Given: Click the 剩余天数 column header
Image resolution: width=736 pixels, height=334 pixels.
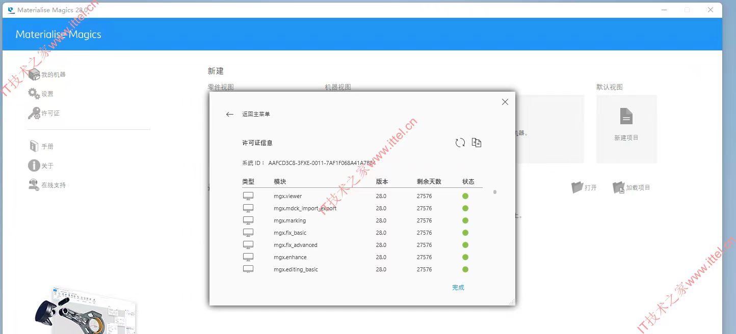Looking at the screenshot, I should 429,182.
